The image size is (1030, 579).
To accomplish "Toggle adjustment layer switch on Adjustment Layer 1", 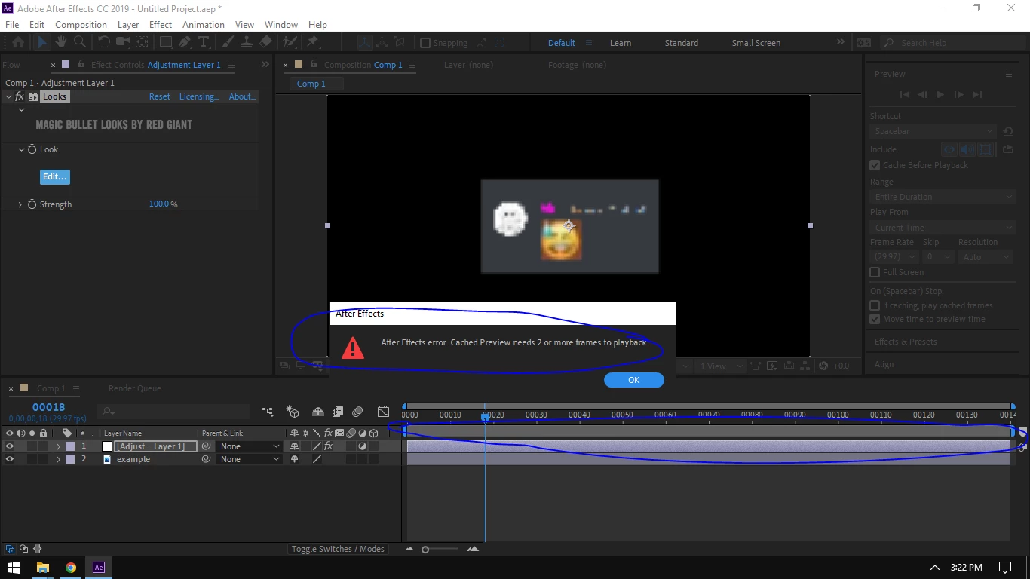I will point(362,446).
